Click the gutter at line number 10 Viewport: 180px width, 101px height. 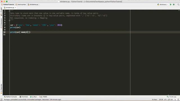pyautogui.click(x=4, y=32)
